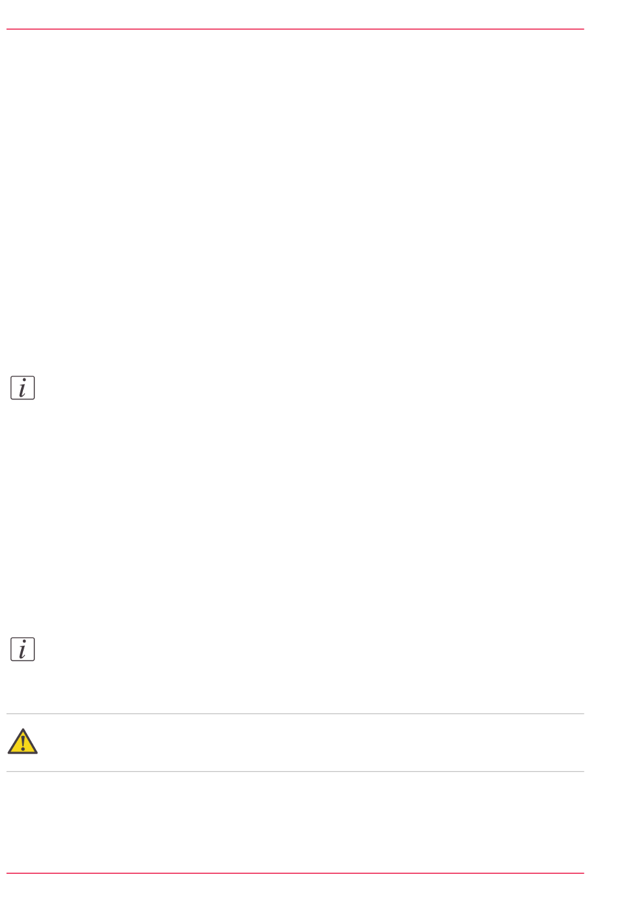Viewport: 624px width, 921px height.
Task: Click the grey divider above the warning icon
Action: (295, 713)
